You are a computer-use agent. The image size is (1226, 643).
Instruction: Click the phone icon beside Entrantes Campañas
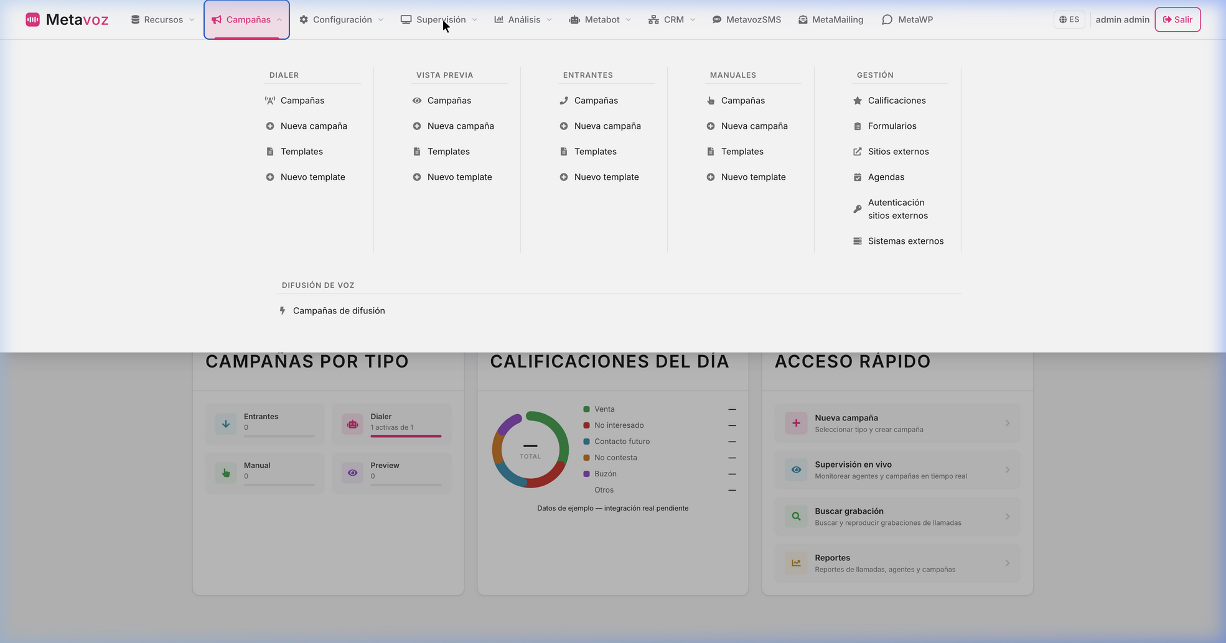564,101
